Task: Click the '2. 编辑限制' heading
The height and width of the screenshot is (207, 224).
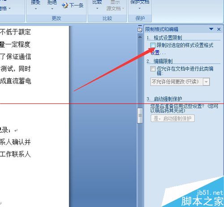Action: [159, 61]
